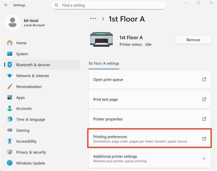Image resolution: width=217 pixels, height=171 pixels.
Task: Click external-link icon on Open print queue
Action: pos(204,79)
